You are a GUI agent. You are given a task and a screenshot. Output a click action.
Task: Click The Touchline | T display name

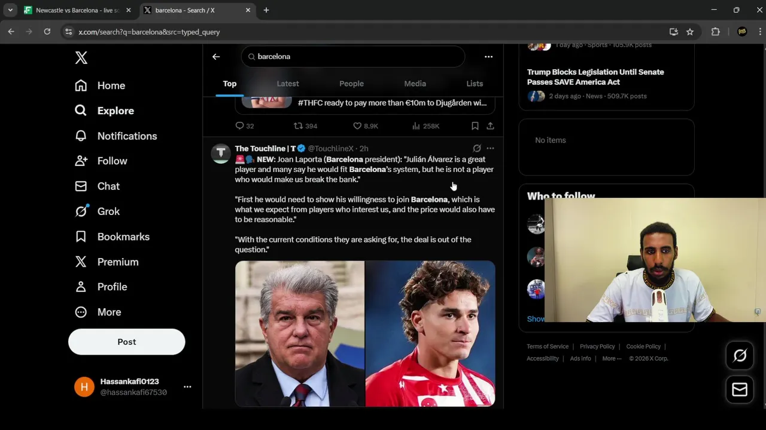point(265,149)
